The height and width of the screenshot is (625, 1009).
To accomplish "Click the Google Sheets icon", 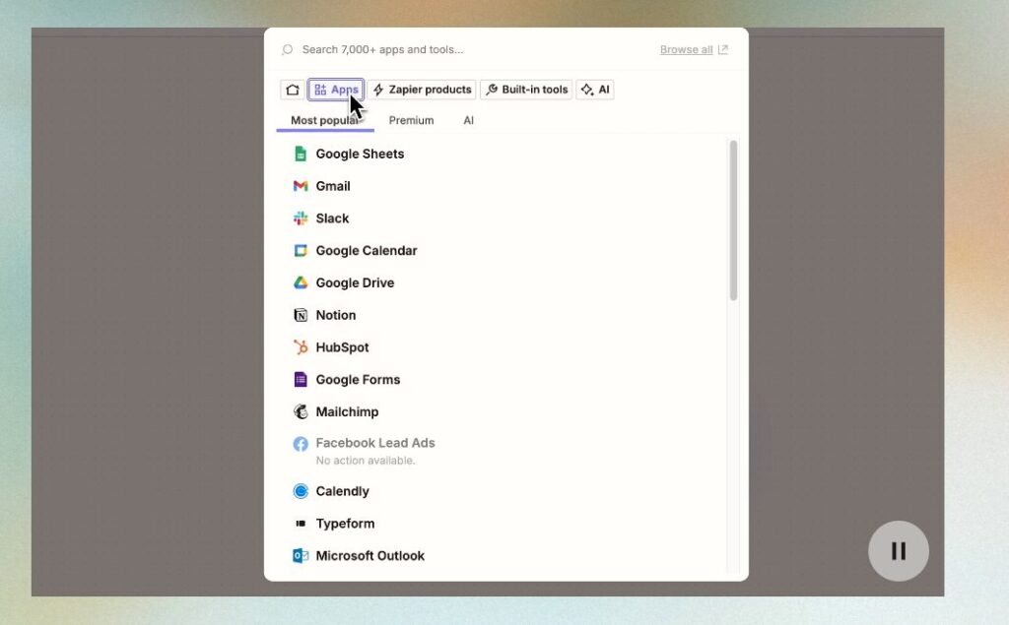I will pyautogui.click(x=301, y=154).
